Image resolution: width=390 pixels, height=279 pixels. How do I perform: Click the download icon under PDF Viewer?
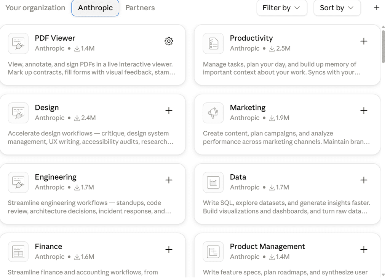[77, 48]
